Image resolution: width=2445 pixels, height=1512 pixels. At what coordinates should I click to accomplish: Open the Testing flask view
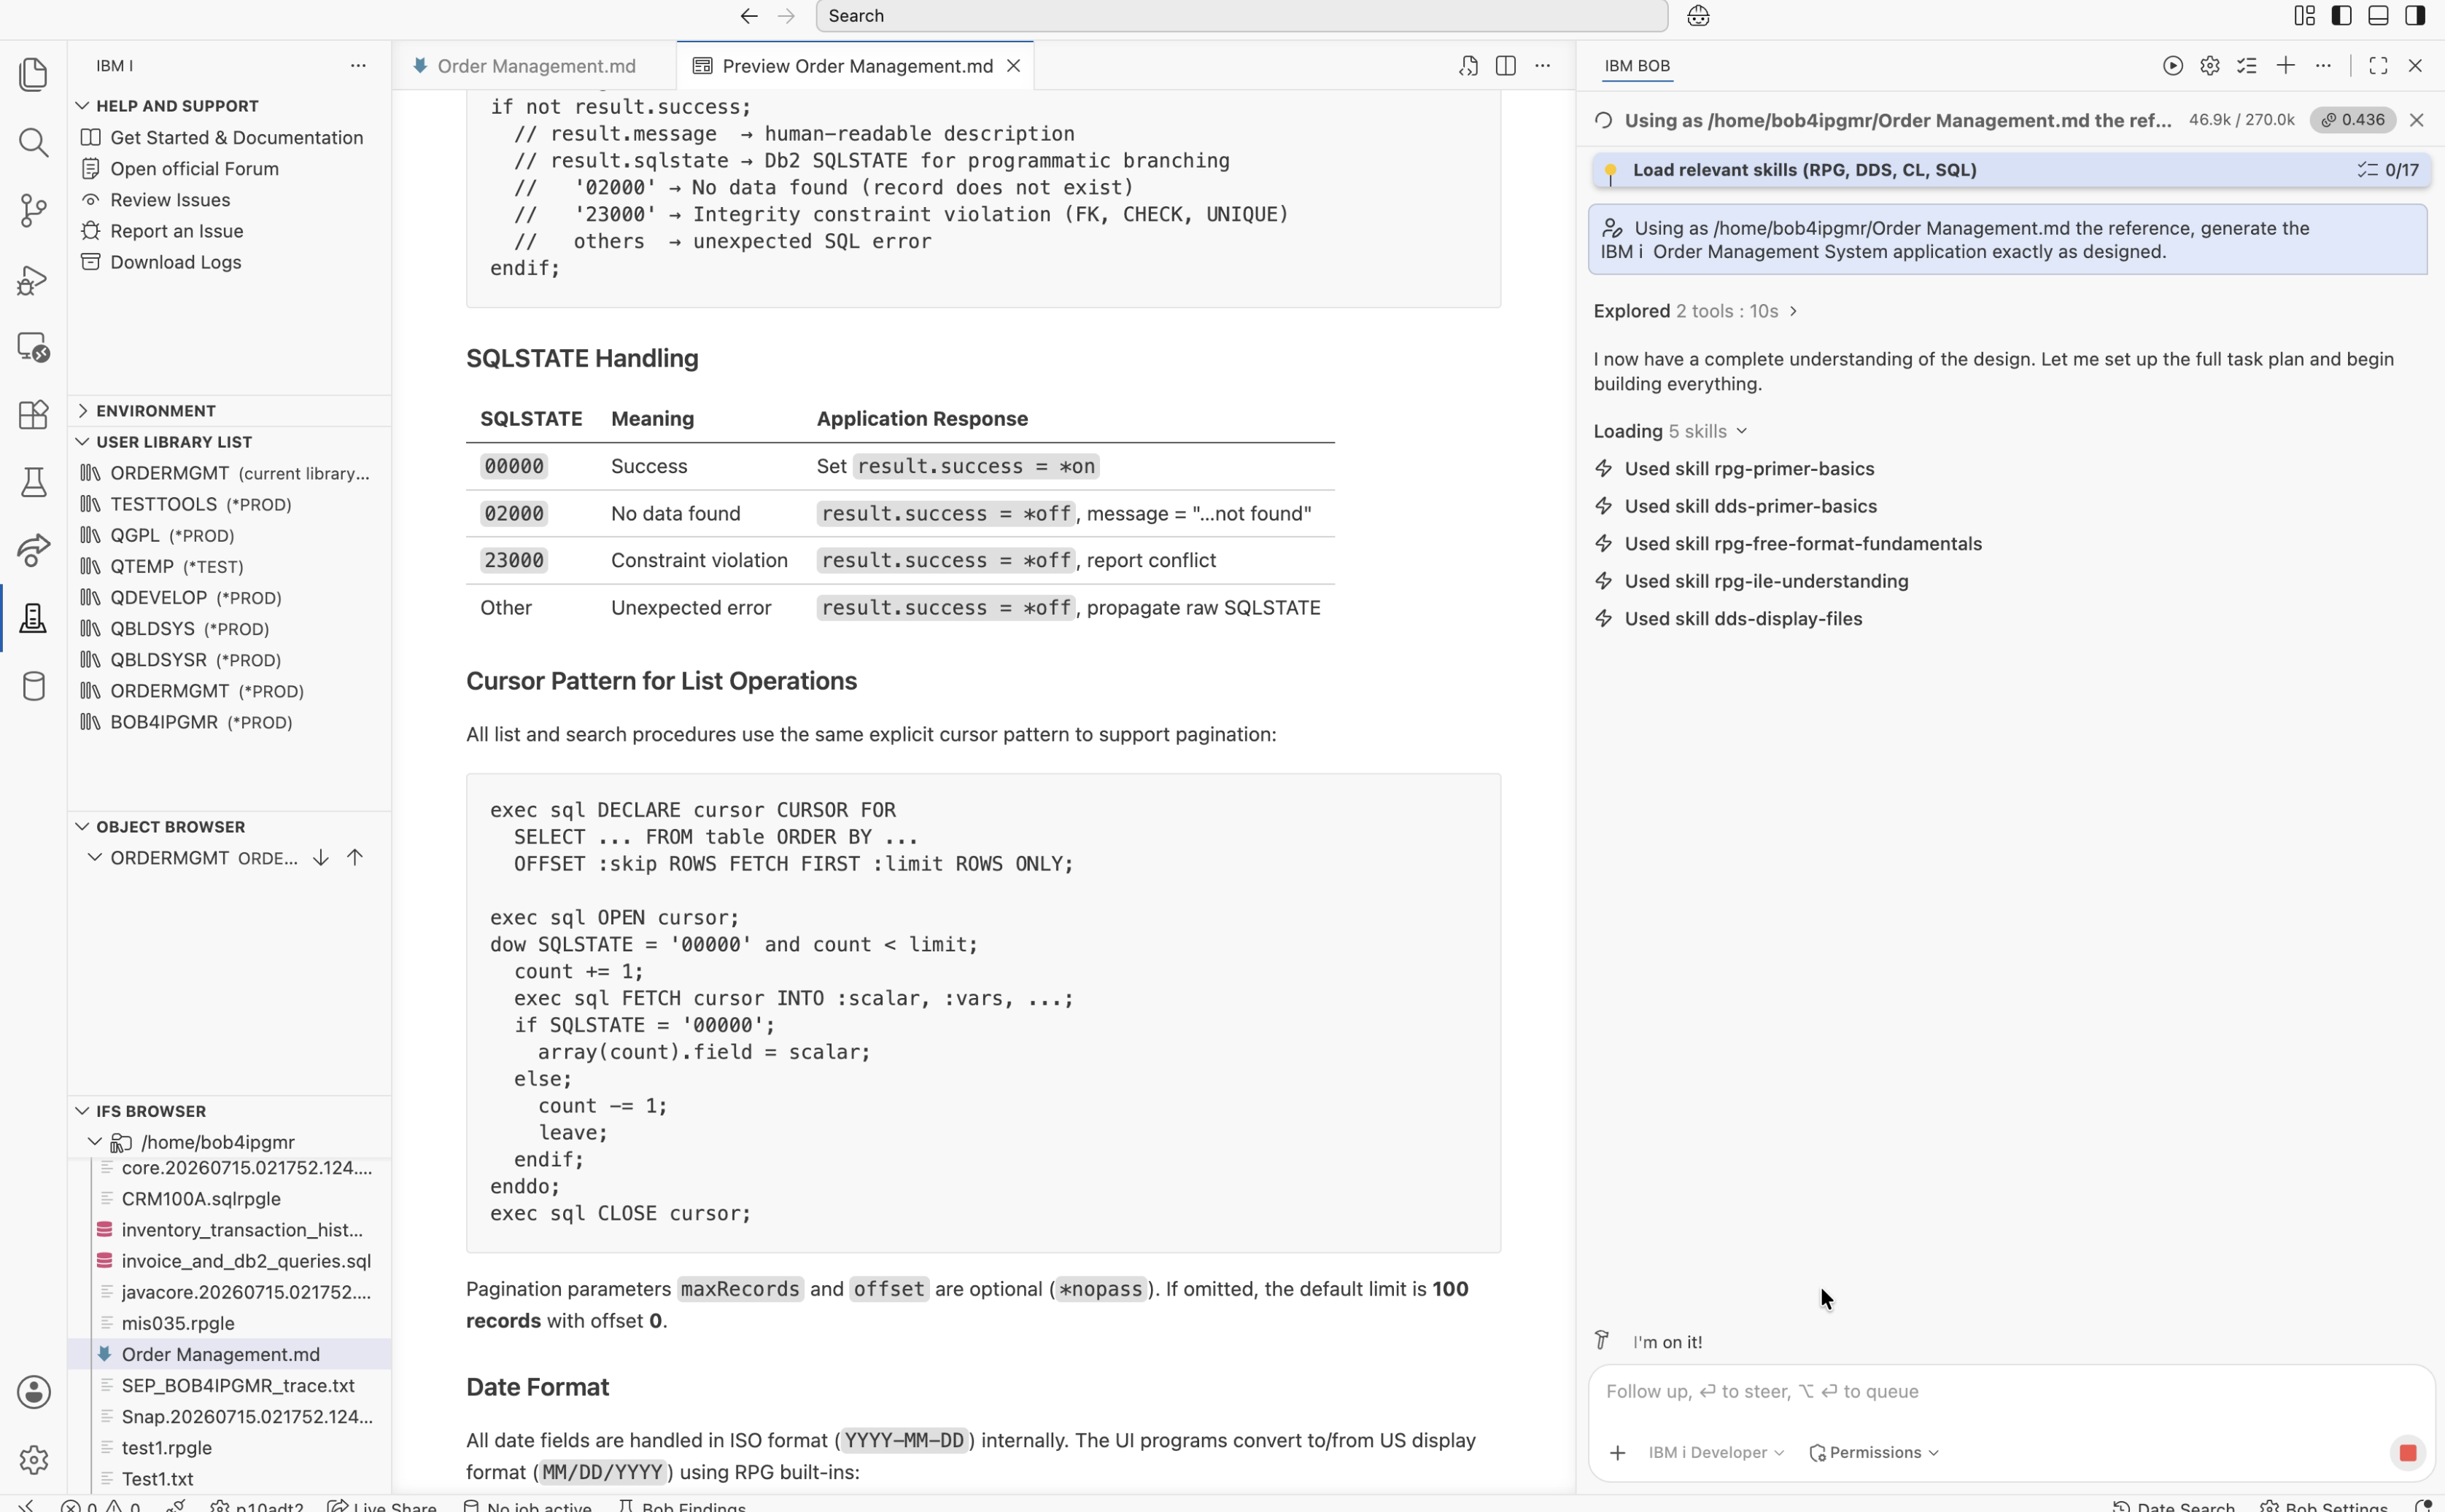click(x=33, y=482)
